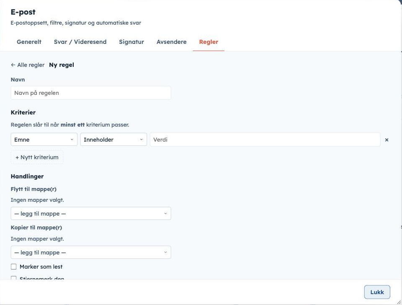Click the E-post dialog title
The width and height of the screenshot is (402, 305).
[x=23, y=12]
